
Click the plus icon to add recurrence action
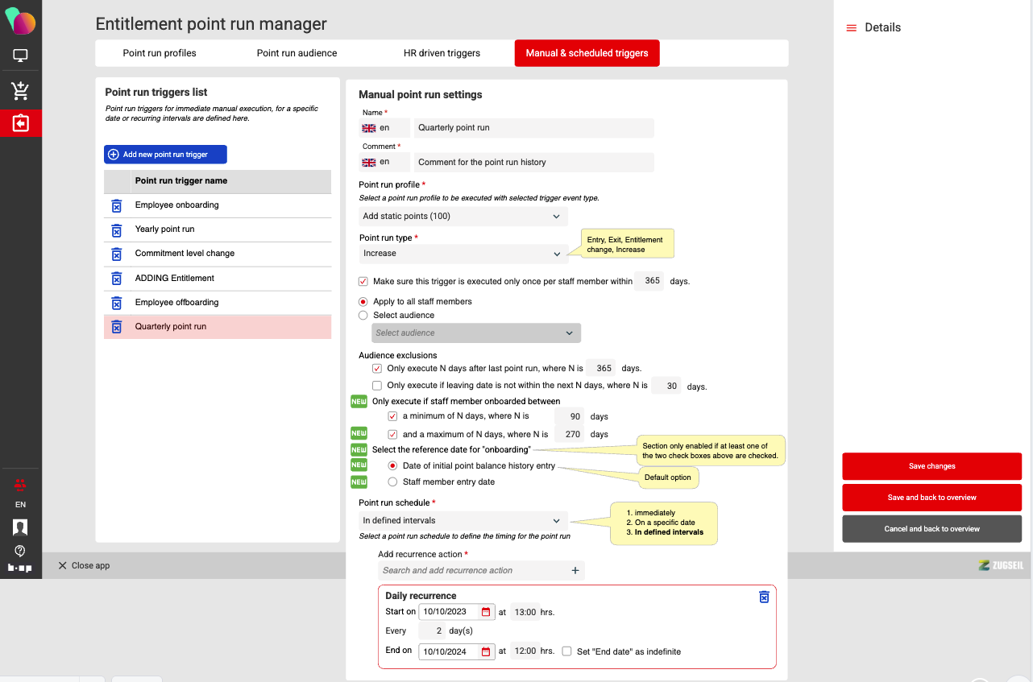click(575, 571)
